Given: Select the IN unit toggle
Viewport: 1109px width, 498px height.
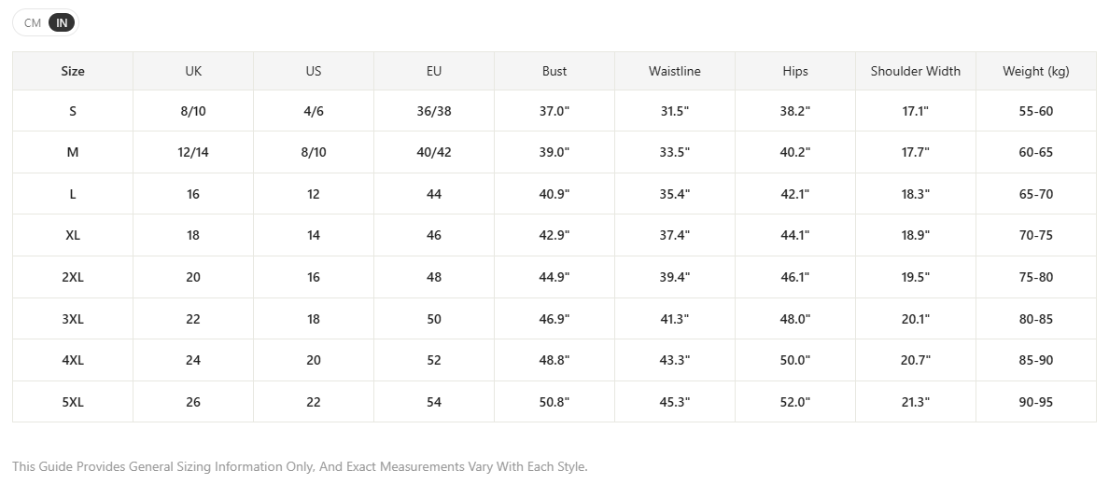Looking at the screenshot, I should (62, 22).
